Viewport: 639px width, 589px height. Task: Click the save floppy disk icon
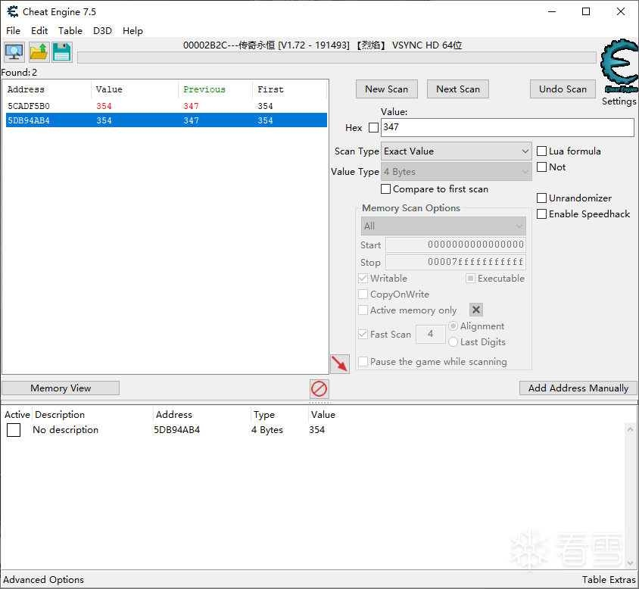tap(62, 52)
